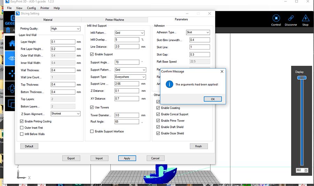Click the Apply button

coord(127,158)
